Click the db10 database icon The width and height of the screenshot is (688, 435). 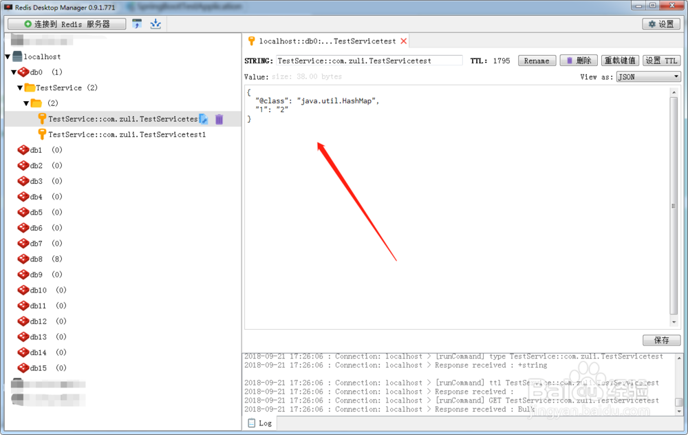23,290
